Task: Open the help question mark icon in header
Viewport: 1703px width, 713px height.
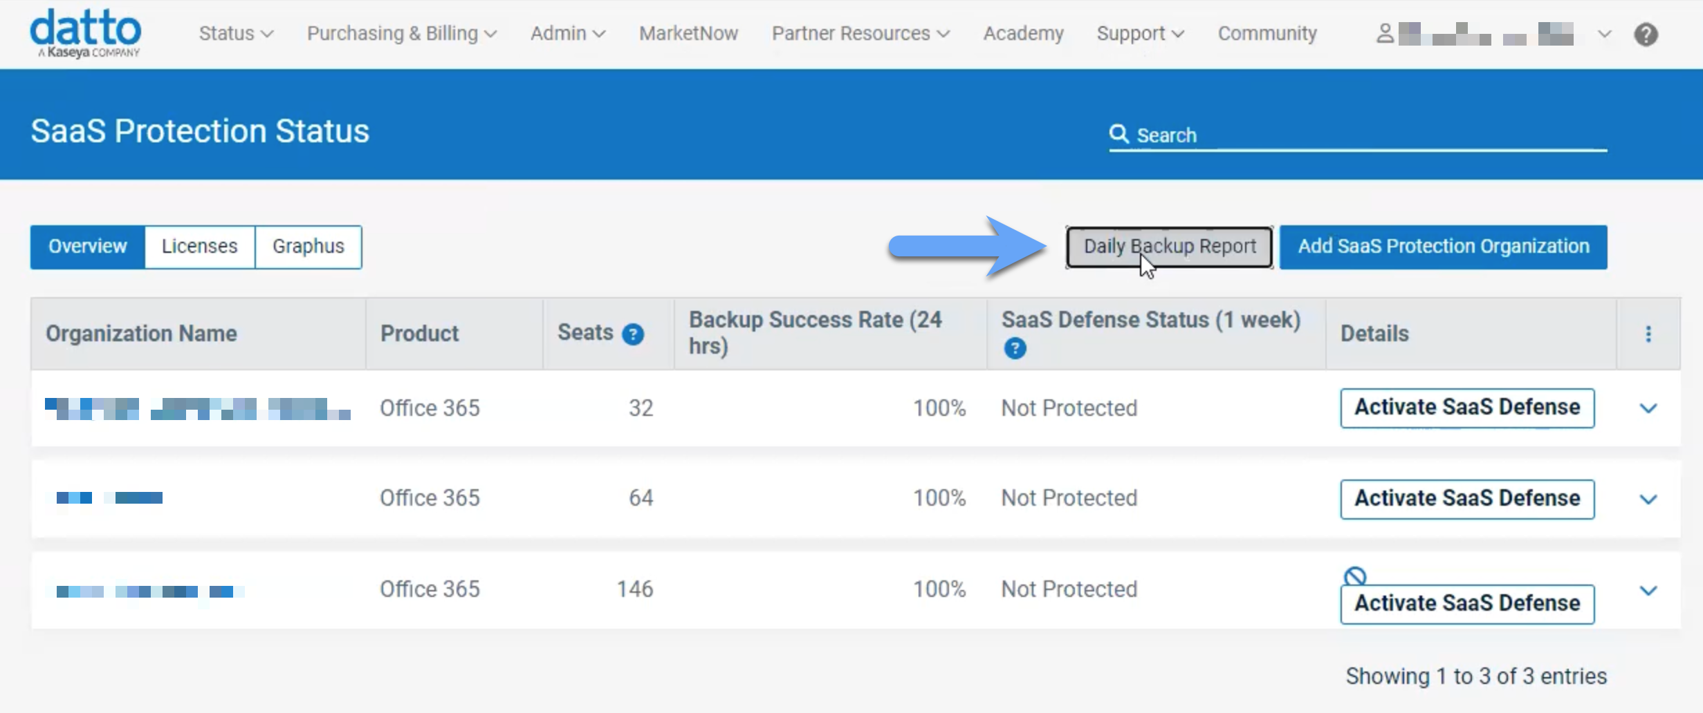Action: point(1646,34)
